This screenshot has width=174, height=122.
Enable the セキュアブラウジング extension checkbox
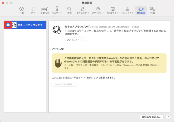point(8,25)
